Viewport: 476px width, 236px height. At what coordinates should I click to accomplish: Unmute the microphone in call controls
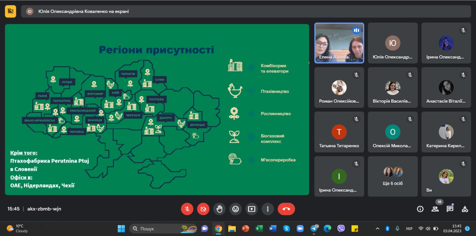click(x=187, y=209)
